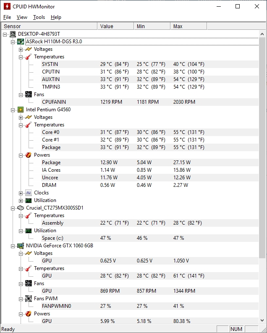Click the Intel Pentium G4560 CPU chip icon
Screen dimensions: 267x333
click(21, 110)
